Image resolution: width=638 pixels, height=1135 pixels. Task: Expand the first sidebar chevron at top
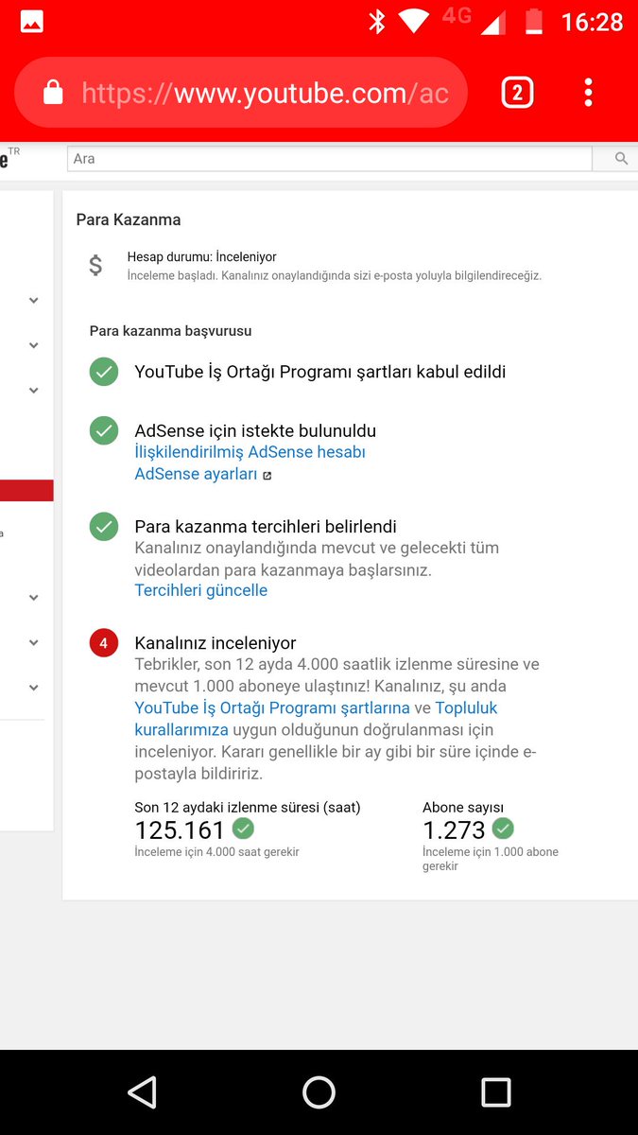(x=33, y=301)
